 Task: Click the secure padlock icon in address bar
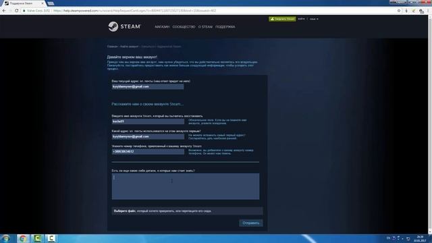pyautogui.click(x=24, y=11)
